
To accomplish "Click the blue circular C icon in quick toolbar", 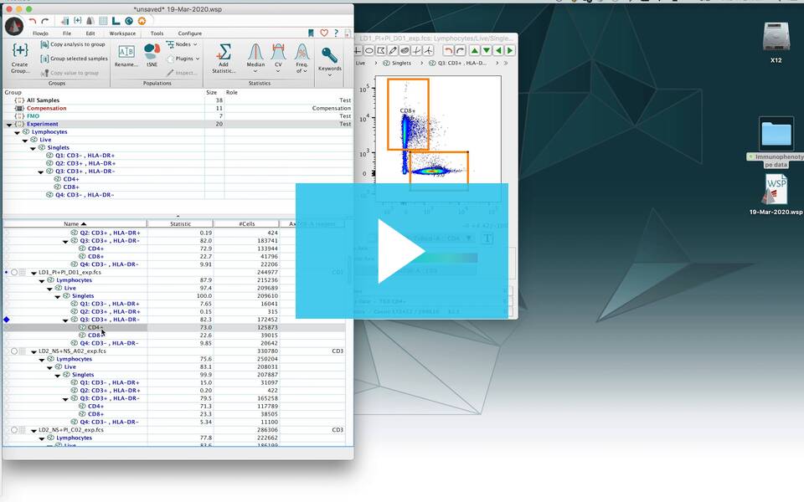I will pyautogui.click(x=129, y=21).
